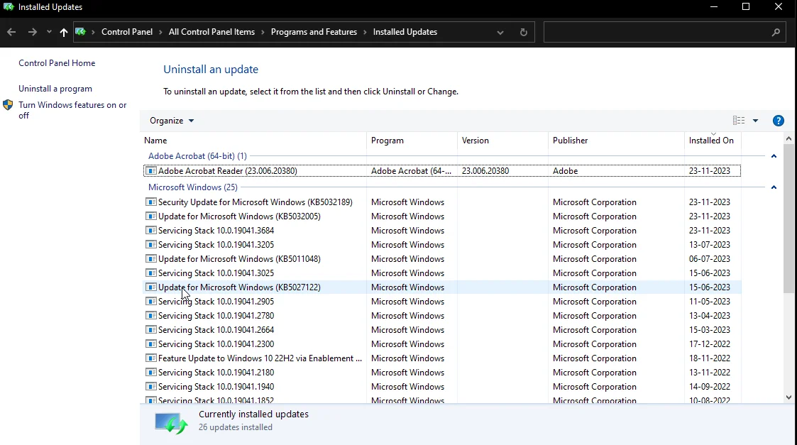Click the scrollbar up arrow
This screenshot has height=445, width=797.
(788, 138)
